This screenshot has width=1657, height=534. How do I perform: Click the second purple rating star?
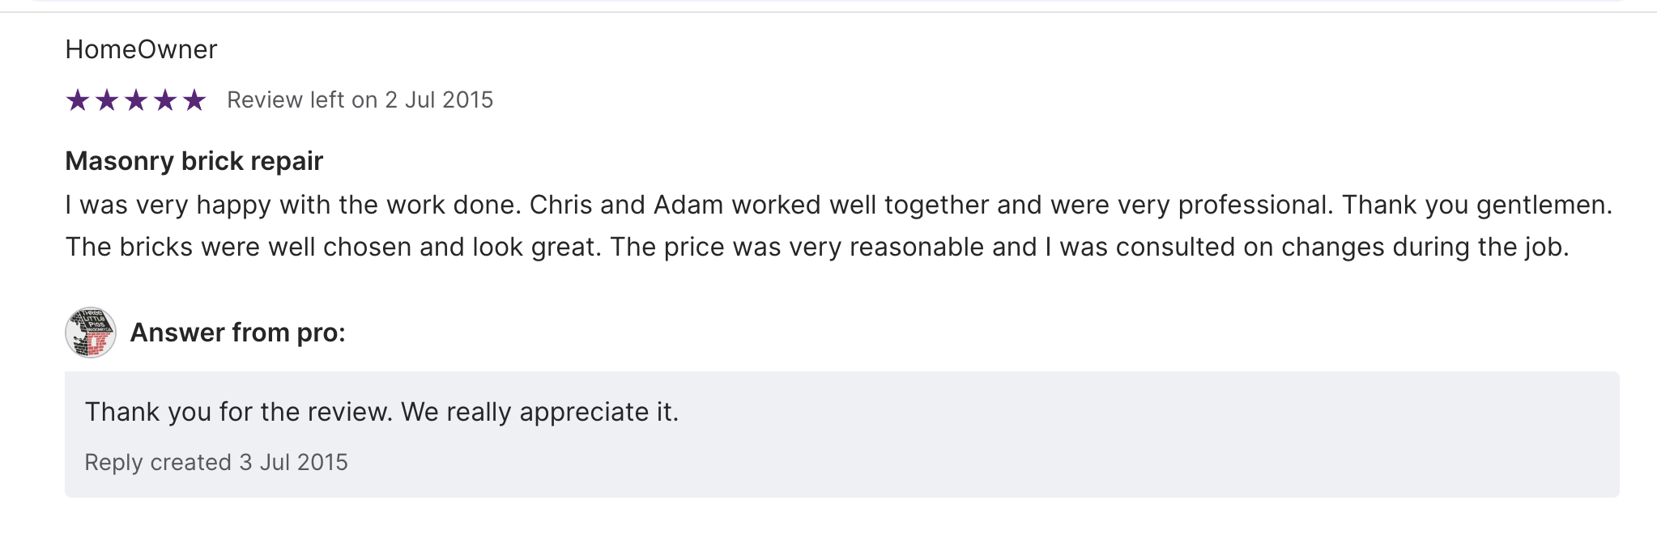[x=107, y=100]
